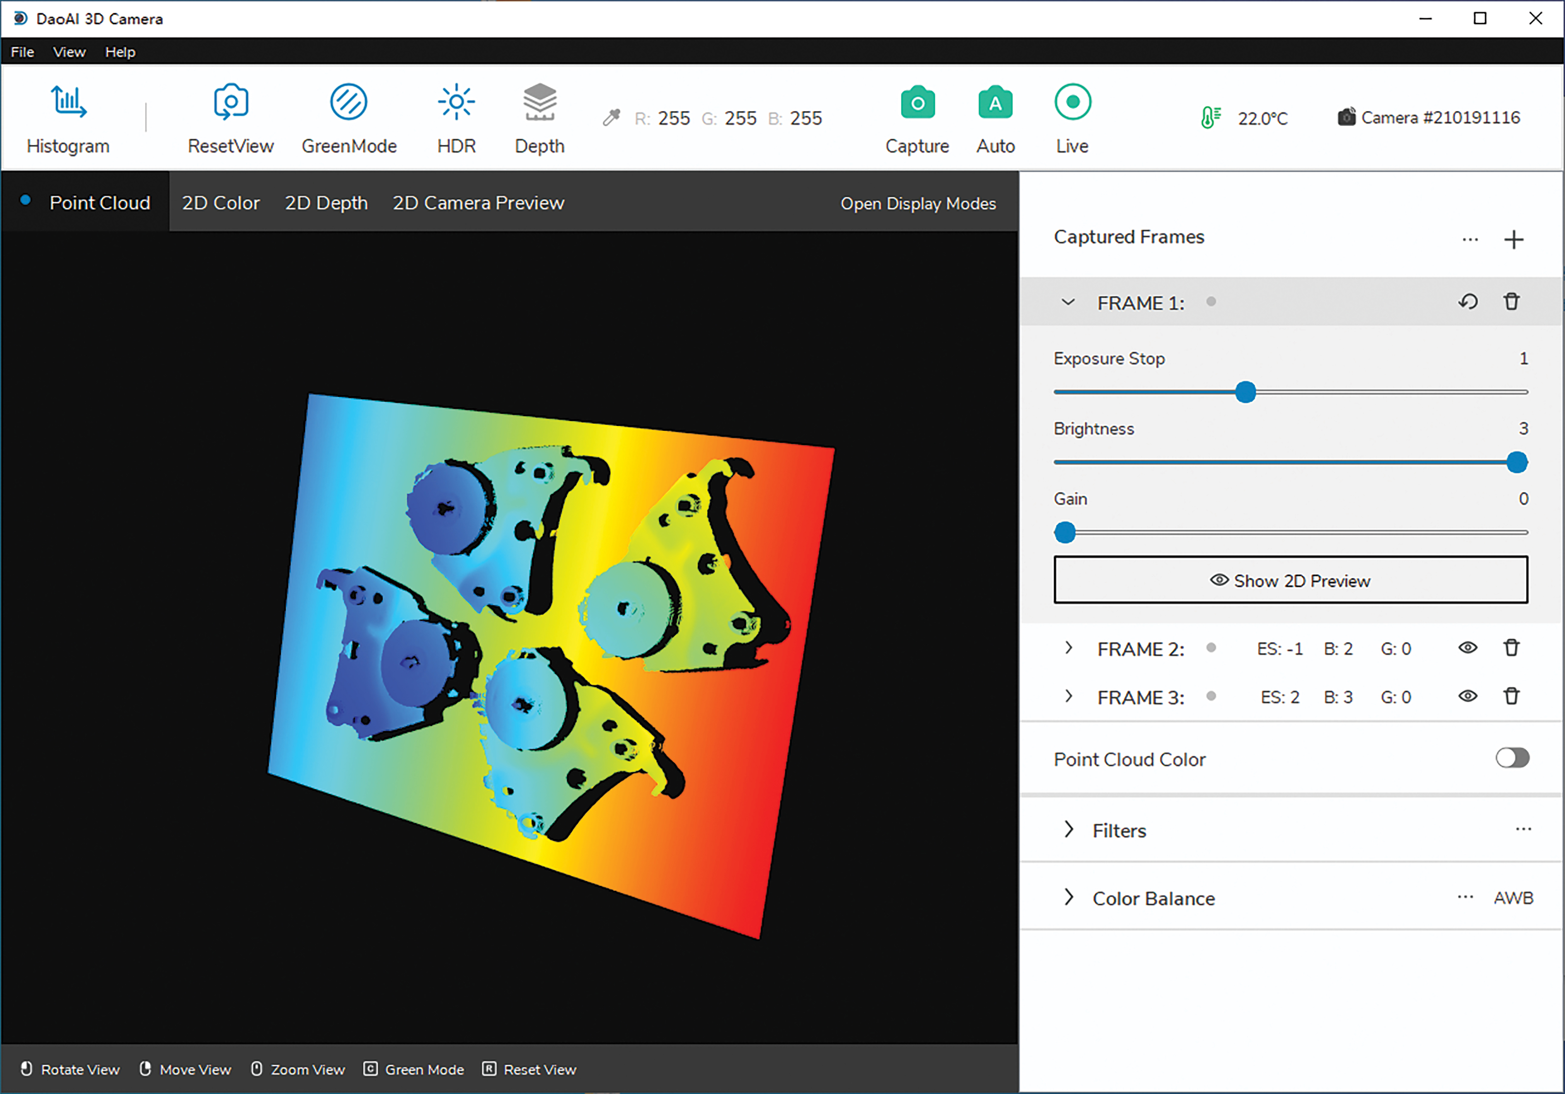Open the View menu
Viewport: 1565px width, 1094px height.
tap(69, 52)
